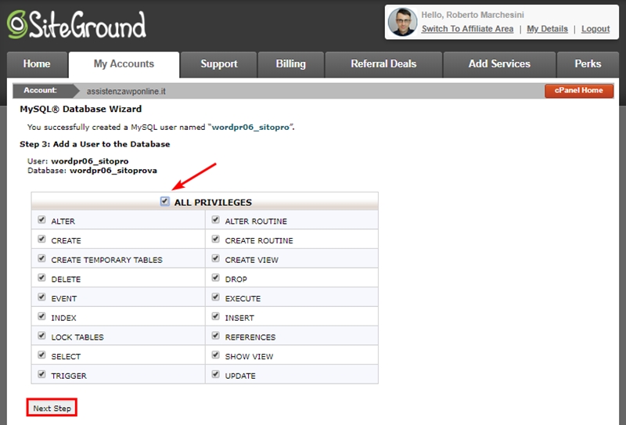This screenshot has width=626, height=425.
Task: Click the wordpr06_sitoprova database name
Action: point(113,171)
